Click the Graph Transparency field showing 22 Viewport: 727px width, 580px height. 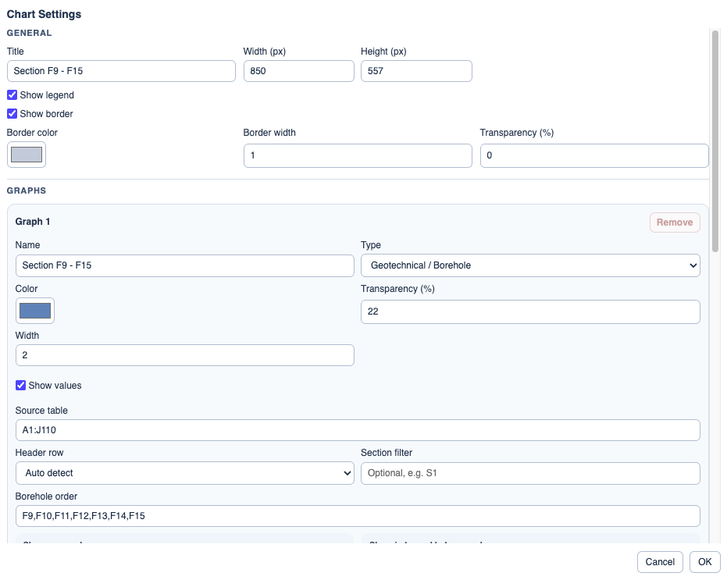pyautogui.click(x=530, y=311)
